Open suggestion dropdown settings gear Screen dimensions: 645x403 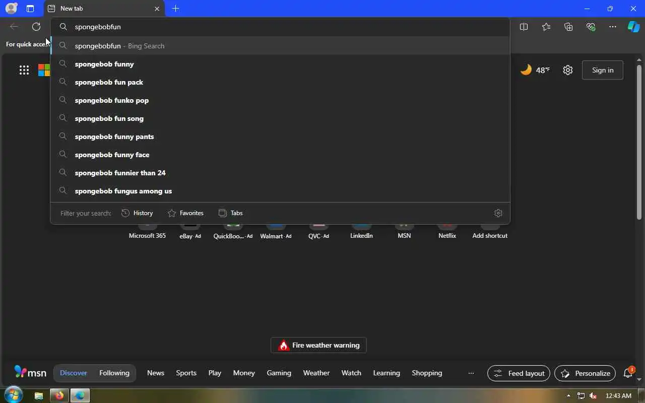(498, 213)
